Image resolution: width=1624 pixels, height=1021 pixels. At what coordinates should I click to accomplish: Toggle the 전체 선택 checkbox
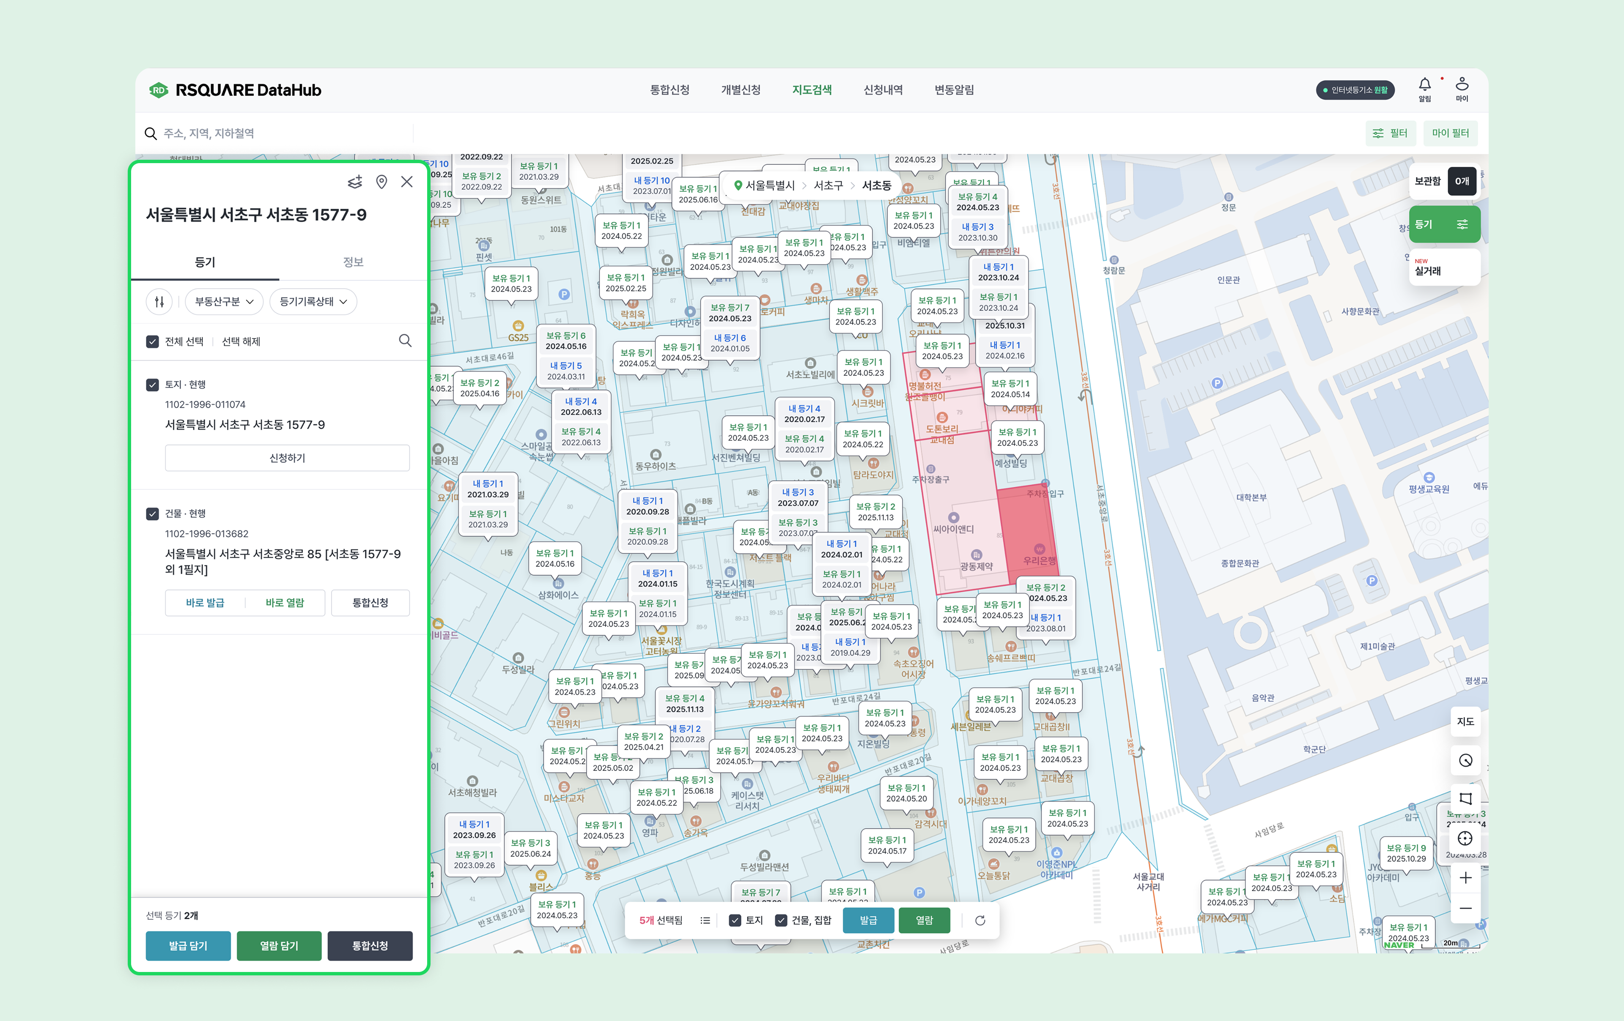pyautogui.click(x=152, y=342)
